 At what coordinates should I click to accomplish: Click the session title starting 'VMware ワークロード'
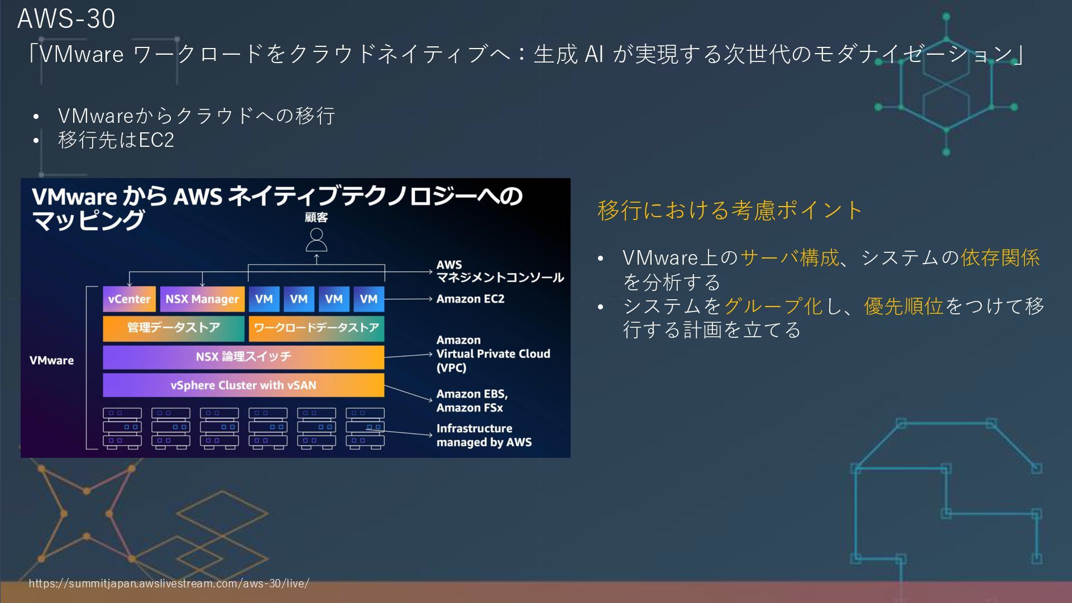[526, 54]
